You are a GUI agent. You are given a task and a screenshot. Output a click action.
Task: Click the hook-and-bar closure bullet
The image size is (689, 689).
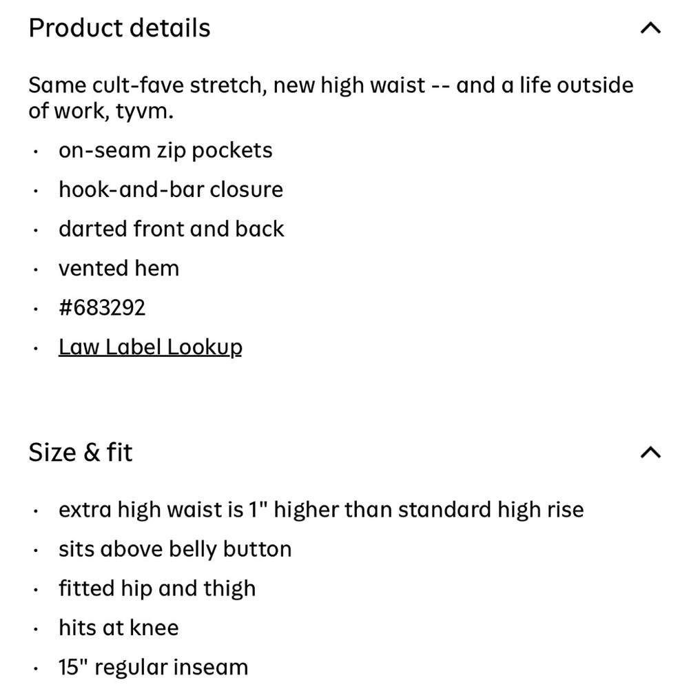coord(171,190)
